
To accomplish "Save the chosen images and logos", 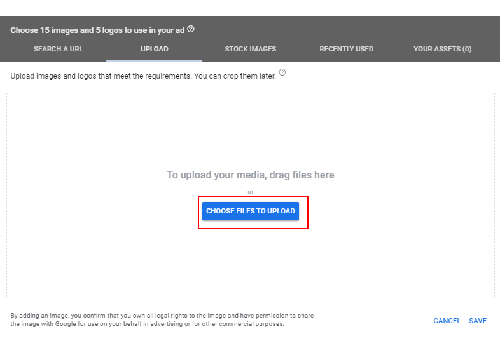I will pos(478,321).
